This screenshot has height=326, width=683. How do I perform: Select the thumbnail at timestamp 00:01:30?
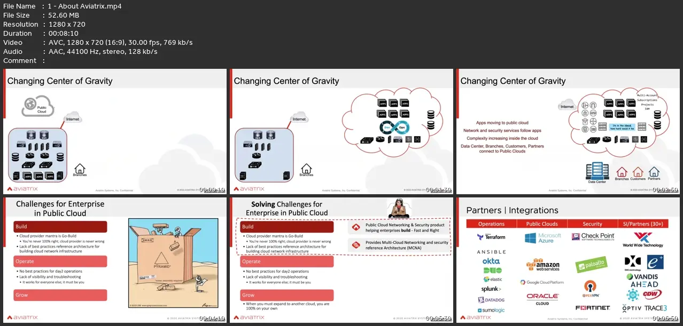pyautogui.click(x=341, y=131)
